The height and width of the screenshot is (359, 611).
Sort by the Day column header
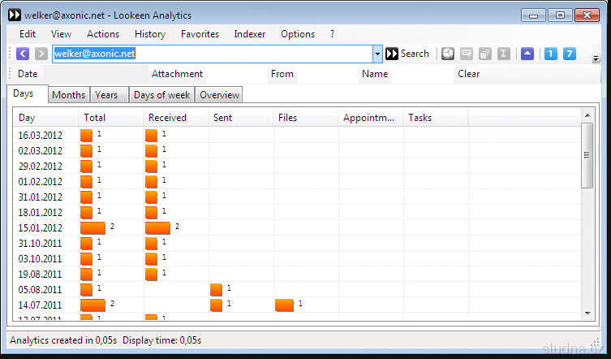(x=46, y=118)
